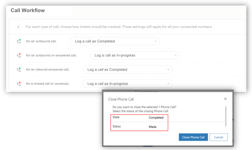Click the inbound answered call phone icon
This screenshot has height=150, width=252.
point(19,69)
